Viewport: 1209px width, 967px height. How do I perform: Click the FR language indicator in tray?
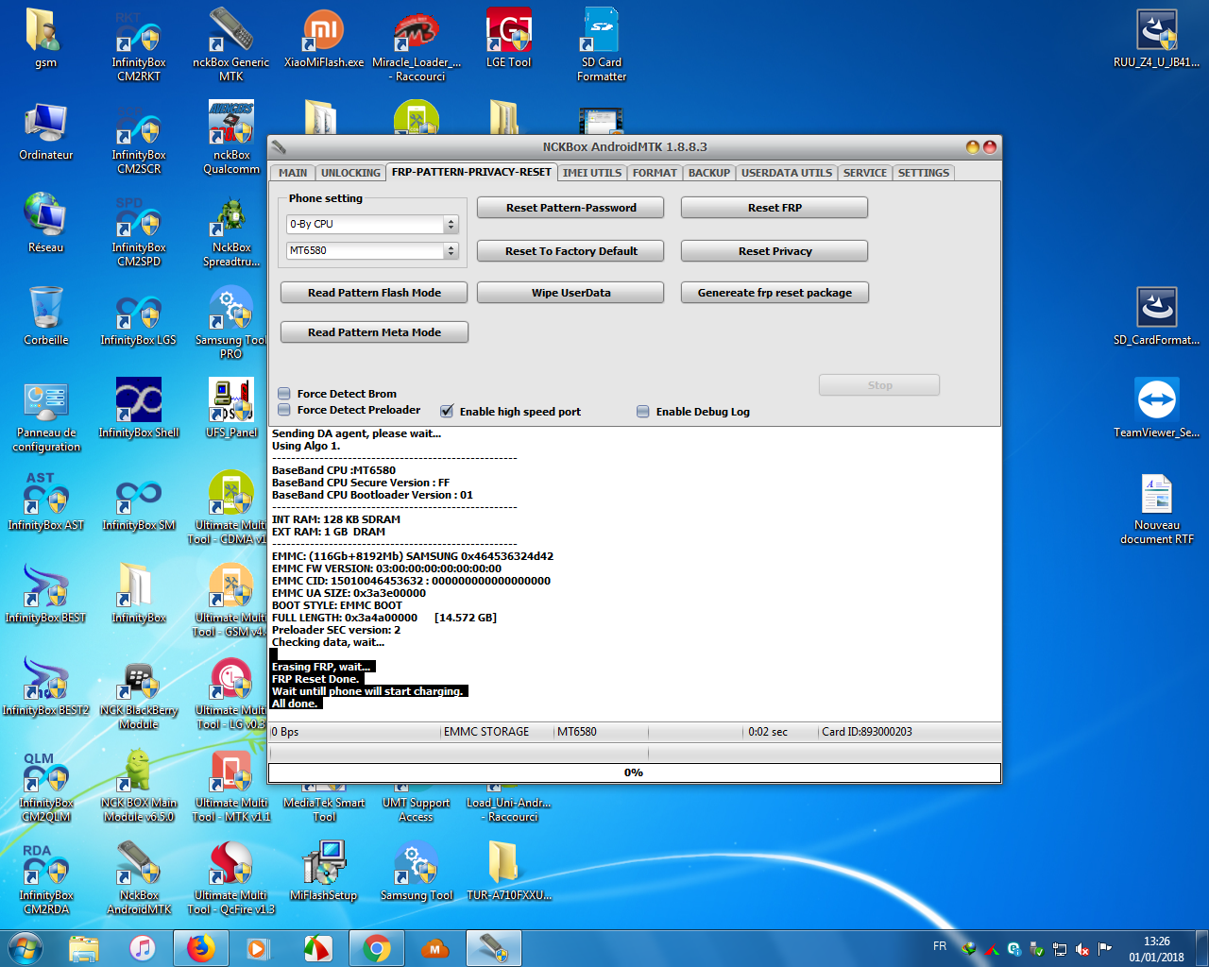[940, 945]
